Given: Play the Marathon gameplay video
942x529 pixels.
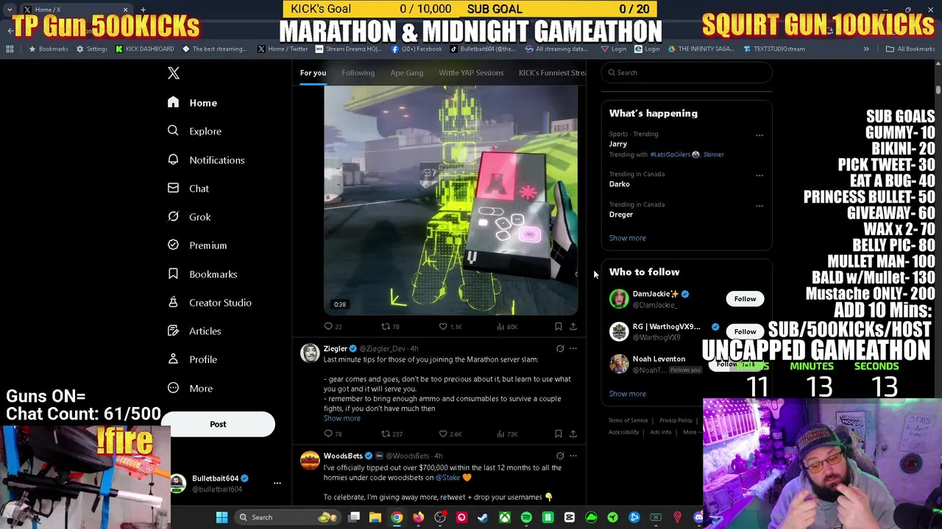Looking at the screenshot, I should tap(451, 200).
